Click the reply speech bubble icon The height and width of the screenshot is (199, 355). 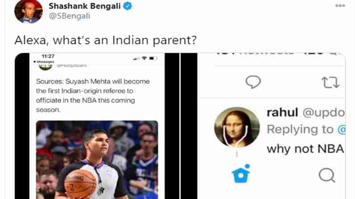click(x=253, y=82)
